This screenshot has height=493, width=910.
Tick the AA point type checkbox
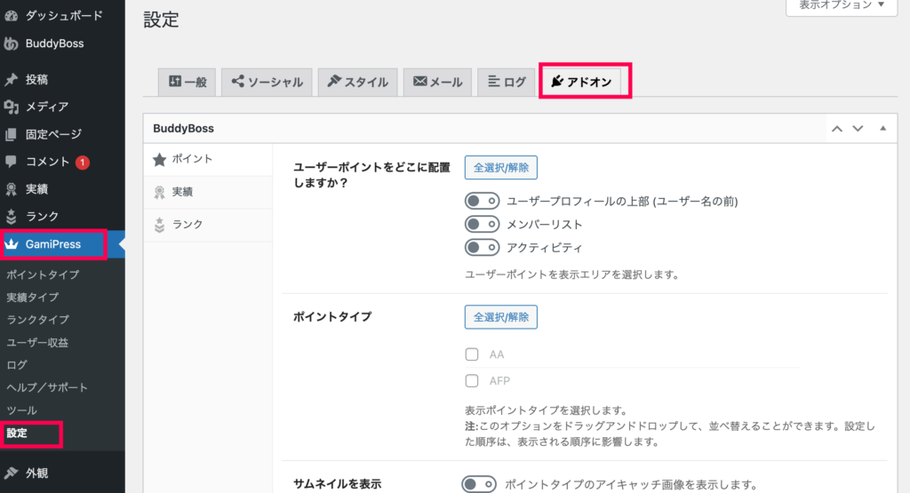coord(472,354)
